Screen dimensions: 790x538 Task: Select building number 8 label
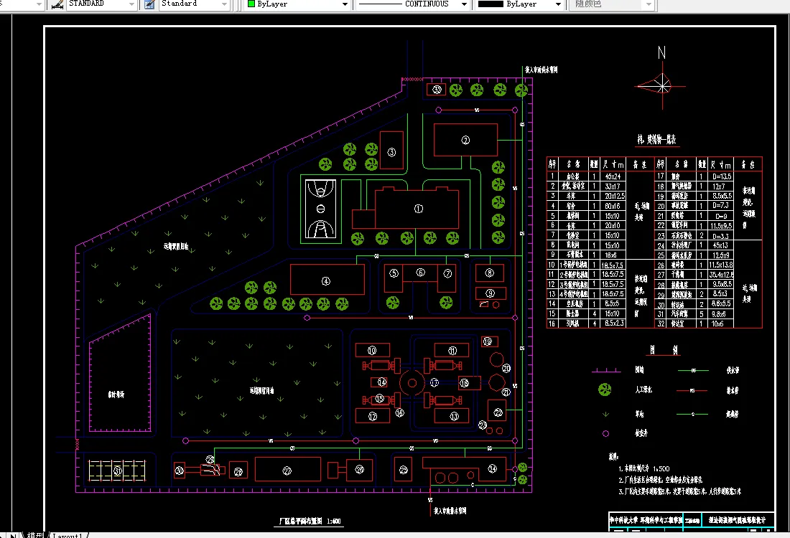click(x=489, y=273)
